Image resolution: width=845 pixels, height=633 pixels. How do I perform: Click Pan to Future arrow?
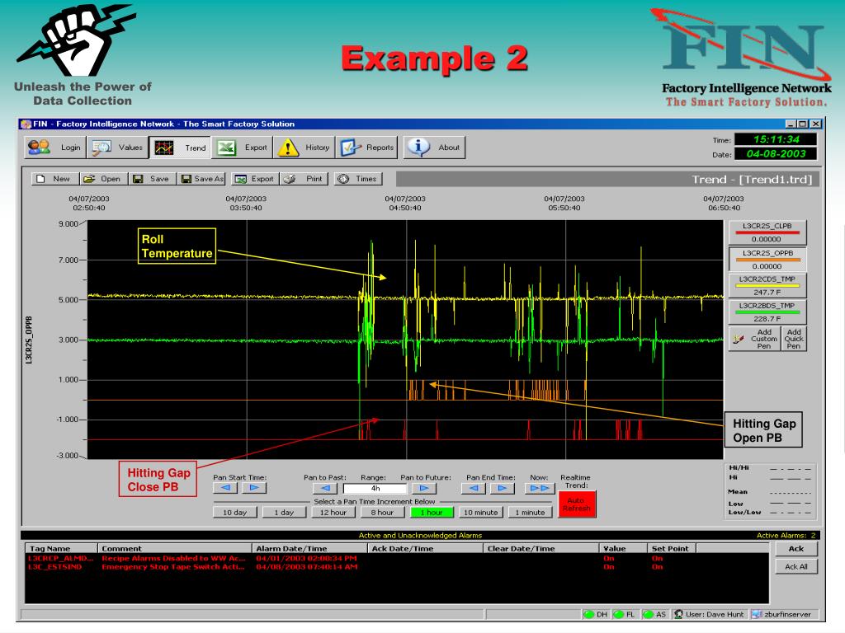(x=424, y=488)
